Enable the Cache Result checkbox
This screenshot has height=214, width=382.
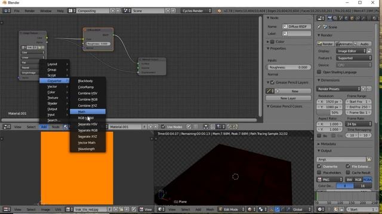[347, 172]
